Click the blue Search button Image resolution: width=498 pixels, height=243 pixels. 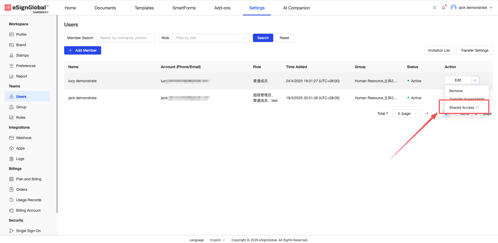tap(263, 38)
